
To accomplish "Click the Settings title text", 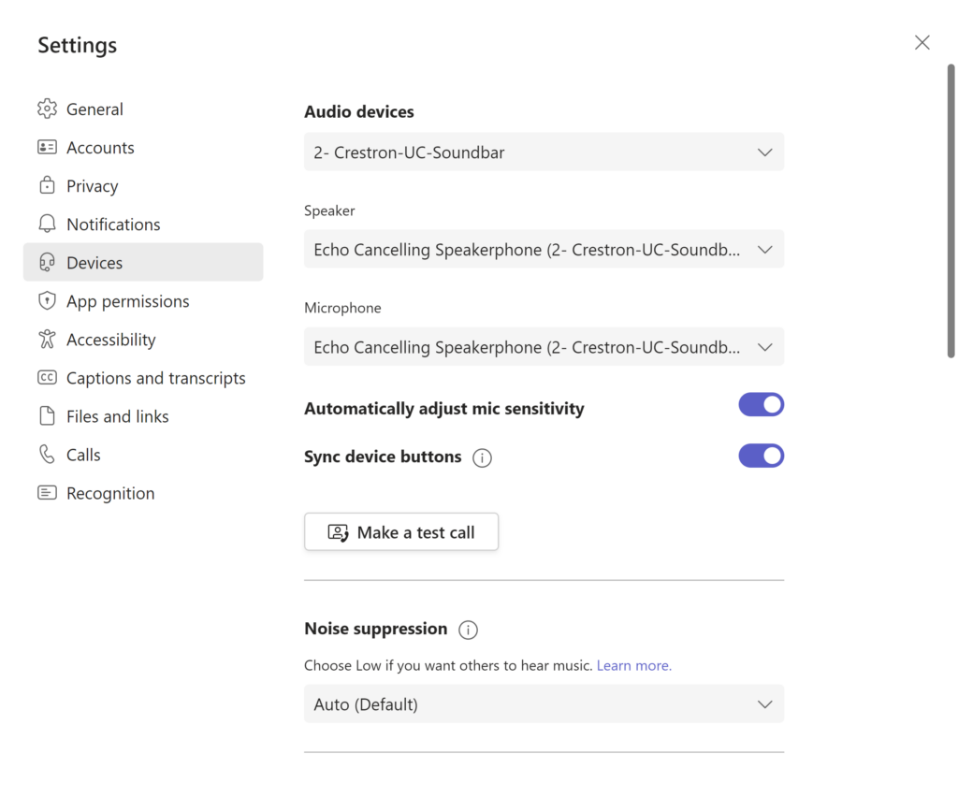I will point(77,45).
